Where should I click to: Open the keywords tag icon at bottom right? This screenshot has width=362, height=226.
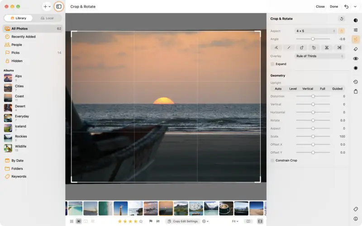coord(356,209)
